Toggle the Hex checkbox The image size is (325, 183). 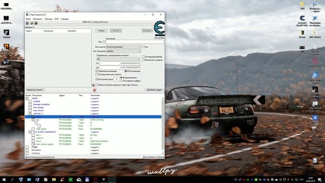[x=104, y=42]
